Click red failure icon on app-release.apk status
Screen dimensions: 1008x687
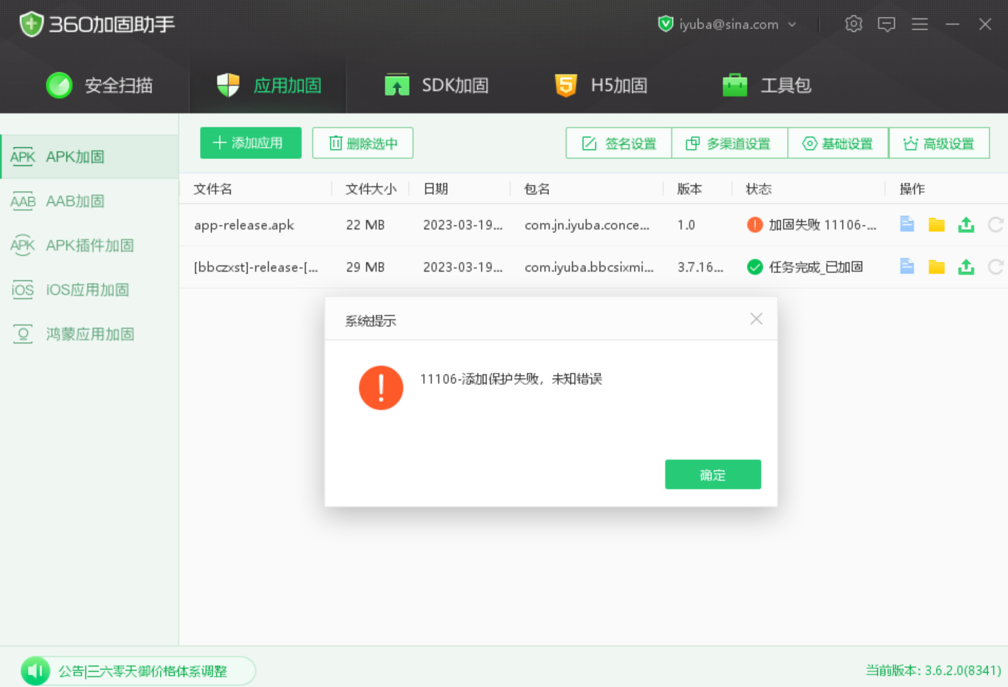pos(755,225)
